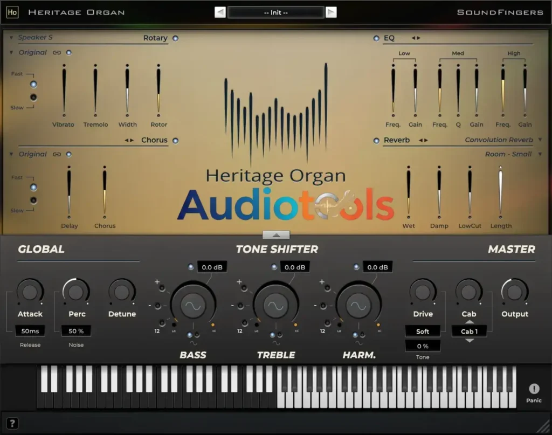The image size is (552, 435).
Task: Click the SoundFingers label in the header
Action: (x=499, y=12)
